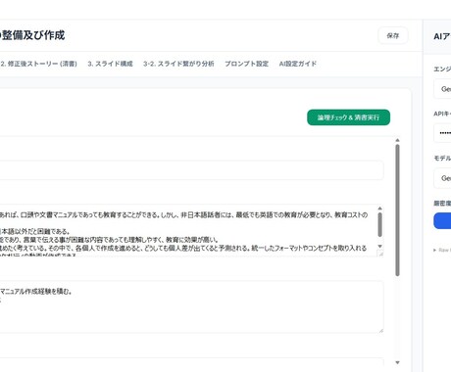
Task: Click into the マニュアル作成経験 textarea
Action: click(x=191, y=307)
